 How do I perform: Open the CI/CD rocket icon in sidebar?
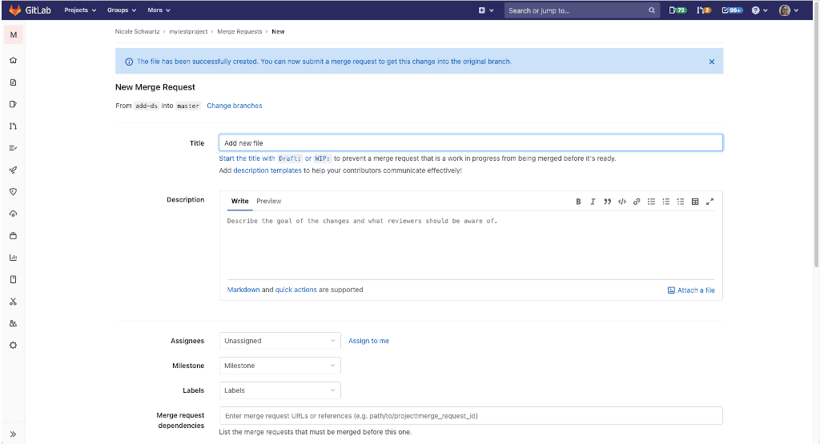click(13, 170)
